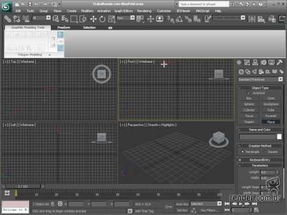This screenshot has width=287, height=215.
Task: Open the Rendering menu
Action: 144,11
